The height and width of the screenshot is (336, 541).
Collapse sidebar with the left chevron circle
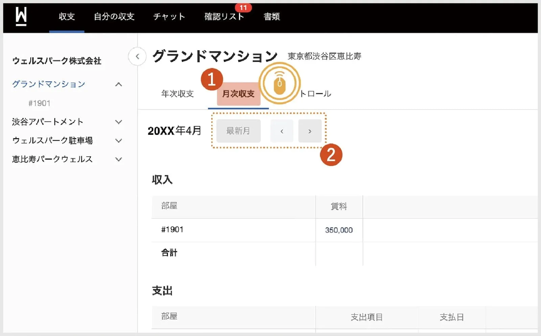137,57
